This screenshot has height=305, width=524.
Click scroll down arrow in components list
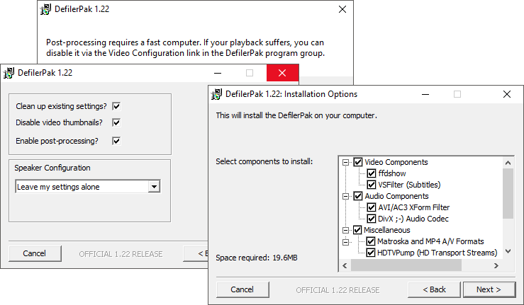508,251
